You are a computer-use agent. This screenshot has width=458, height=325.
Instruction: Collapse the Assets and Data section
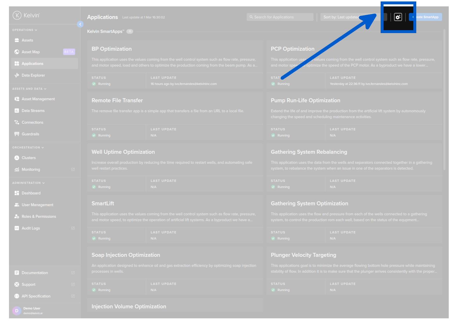[29, 89]
